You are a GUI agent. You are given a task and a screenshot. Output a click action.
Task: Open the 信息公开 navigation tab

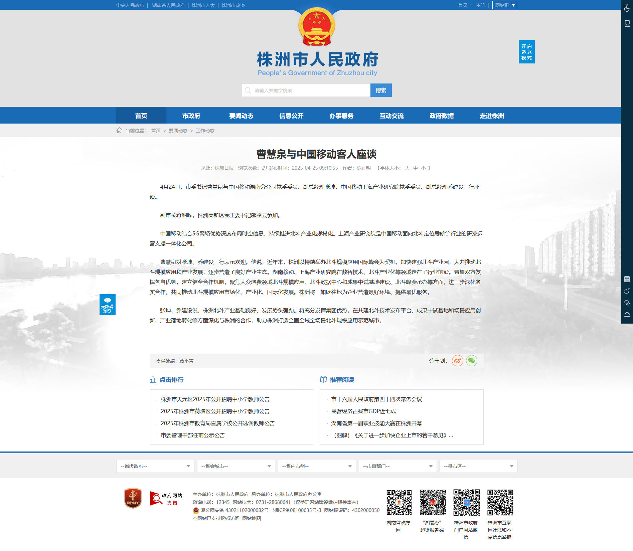[x=291, y=116]
